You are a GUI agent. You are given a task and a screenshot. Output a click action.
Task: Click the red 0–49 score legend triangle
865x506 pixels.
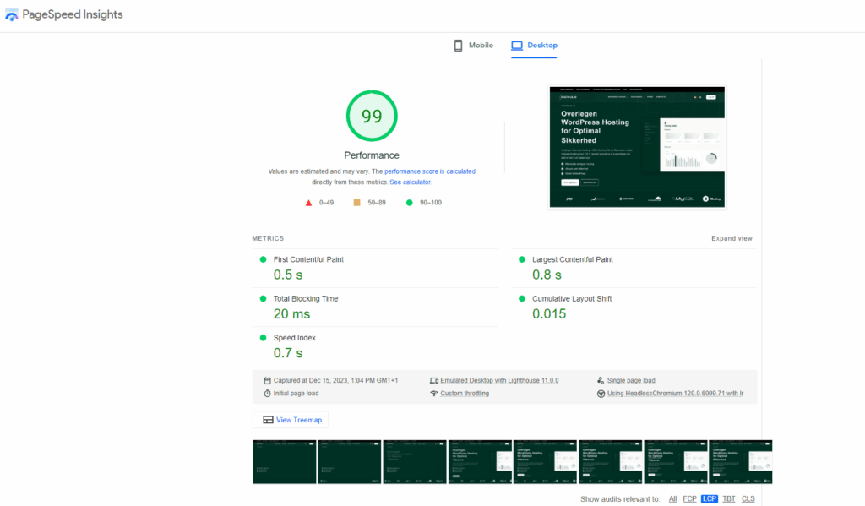[x=310, y=202]
